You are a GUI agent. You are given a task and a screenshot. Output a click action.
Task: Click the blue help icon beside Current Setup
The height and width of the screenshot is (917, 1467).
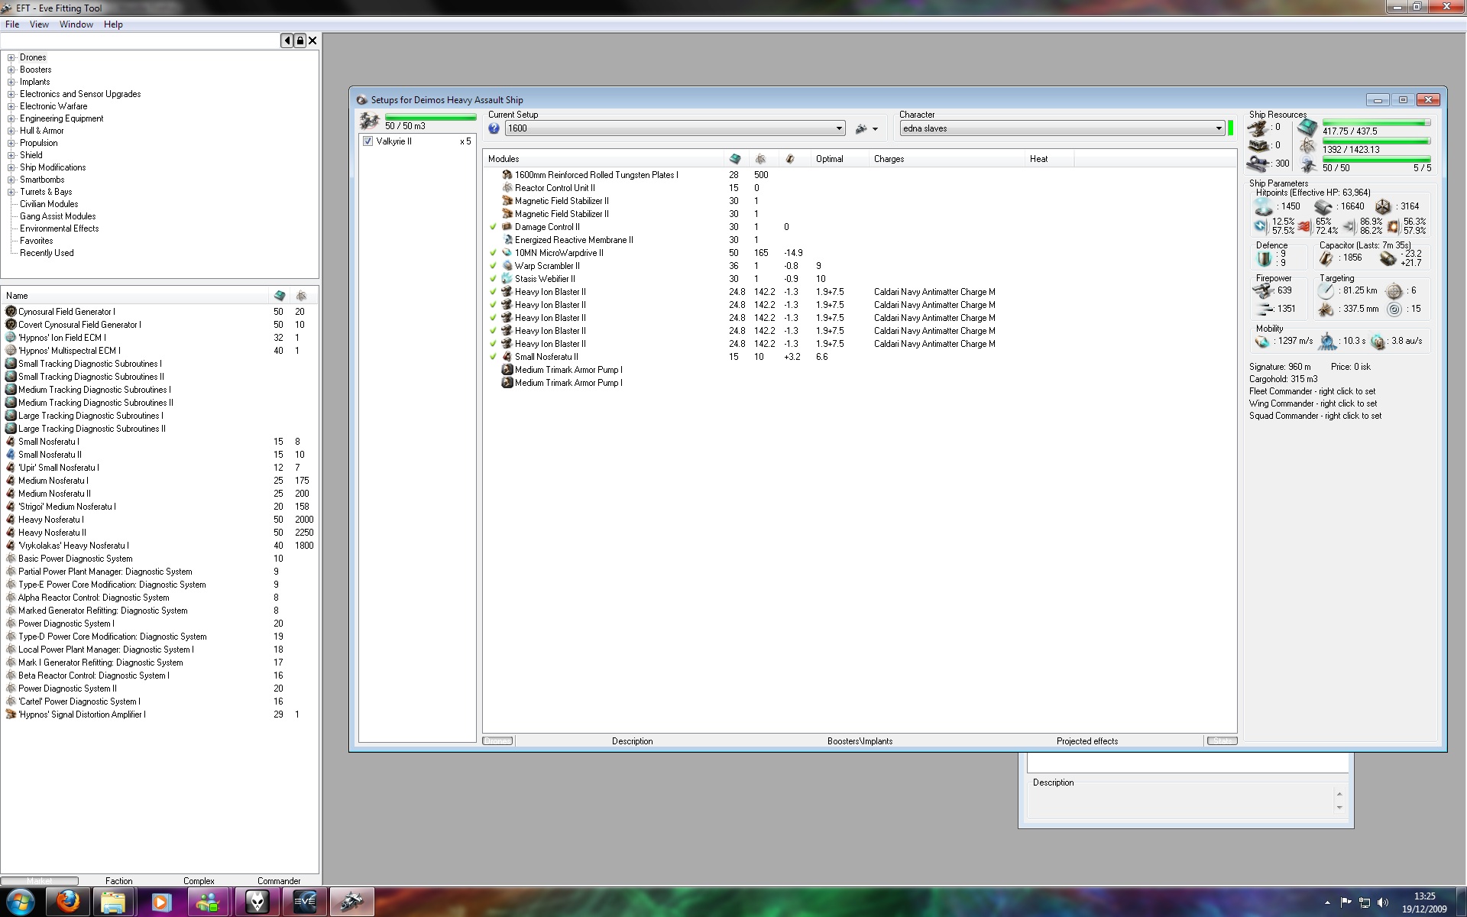coord(494,128)
